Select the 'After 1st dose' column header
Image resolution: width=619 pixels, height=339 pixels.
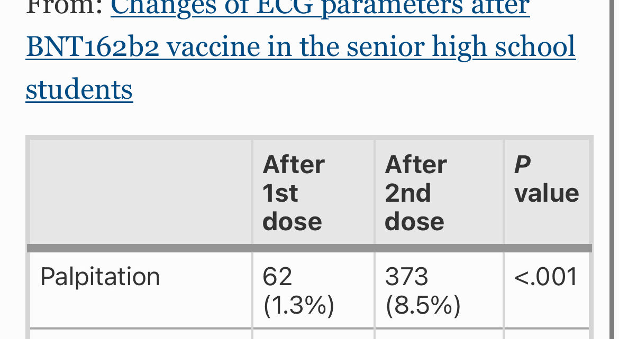[x=313, y=192]
